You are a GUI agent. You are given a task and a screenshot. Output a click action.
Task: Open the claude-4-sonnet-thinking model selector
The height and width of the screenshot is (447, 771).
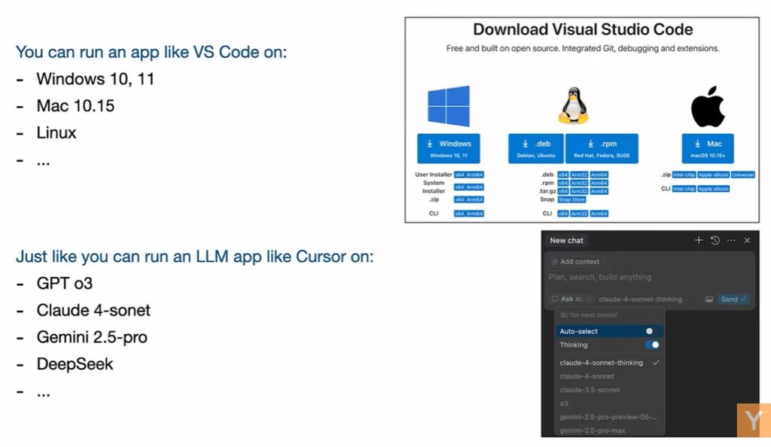click(x=640, y=299)
